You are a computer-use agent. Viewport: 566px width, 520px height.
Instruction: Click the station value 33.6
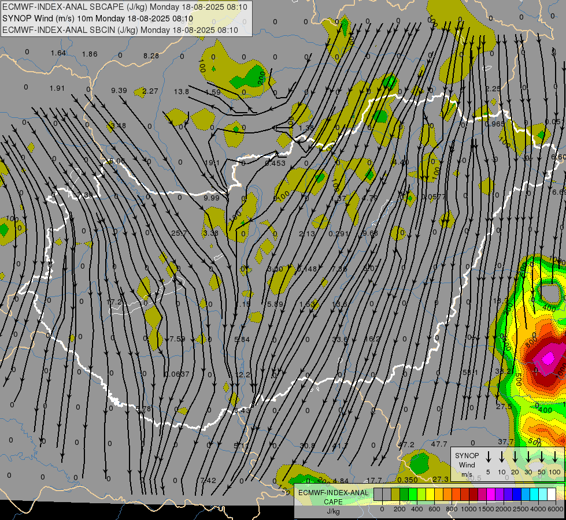pyautogui.click(x=340, y=339)
